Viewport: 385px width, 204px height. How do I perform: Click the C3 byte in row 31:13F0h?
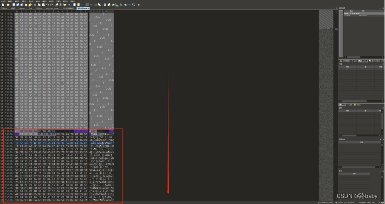[16, 131]
